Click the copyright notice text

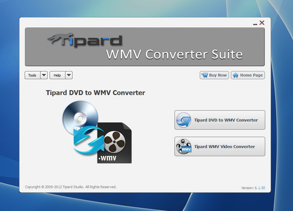tap(71, 187)
